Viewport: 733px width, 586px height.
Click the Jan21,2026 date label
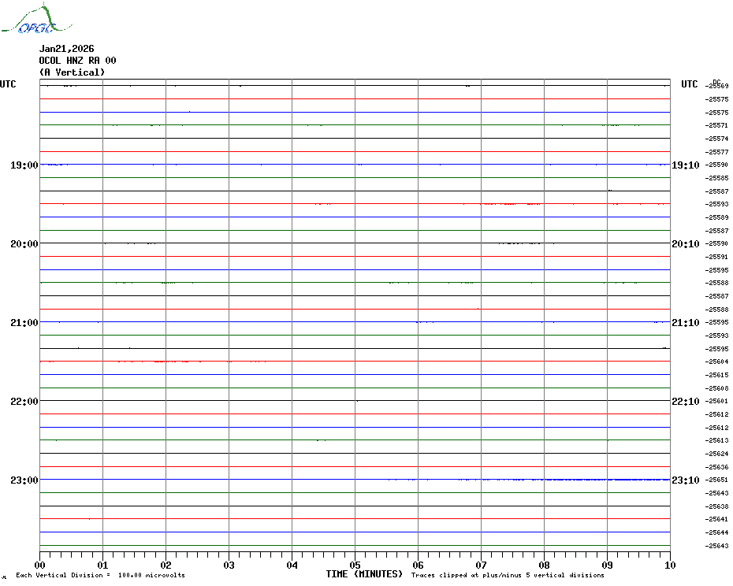point(66,49)
